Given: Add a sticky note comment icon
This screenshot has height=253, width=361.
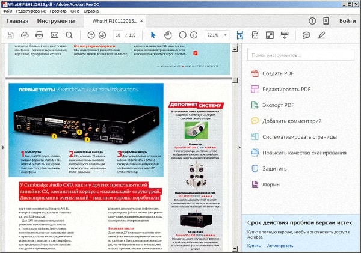Looking at the screenshot, I should [306, 35].
